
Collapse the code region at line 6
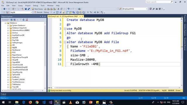[65, 42]
